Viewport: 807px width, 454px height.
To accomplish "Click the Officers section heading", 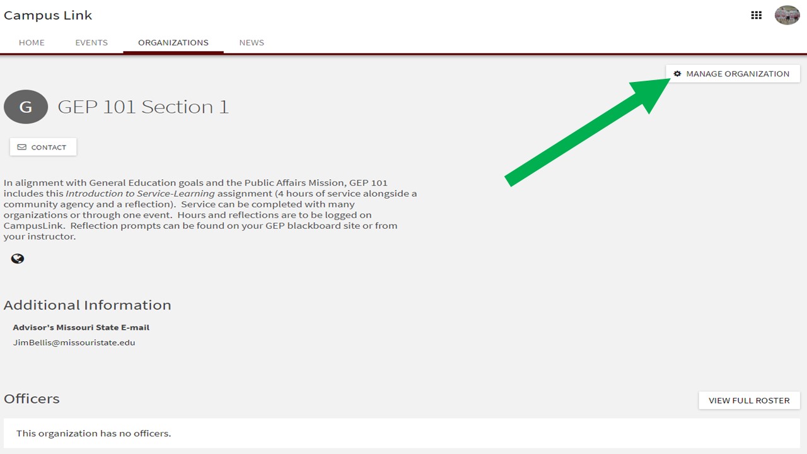I will (x=32, y=399).
